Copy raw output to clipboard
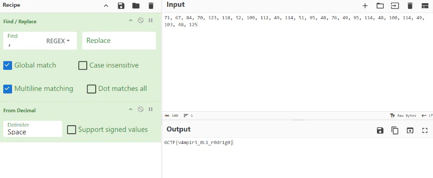This screenshot has width=433, height=178. 395,131
